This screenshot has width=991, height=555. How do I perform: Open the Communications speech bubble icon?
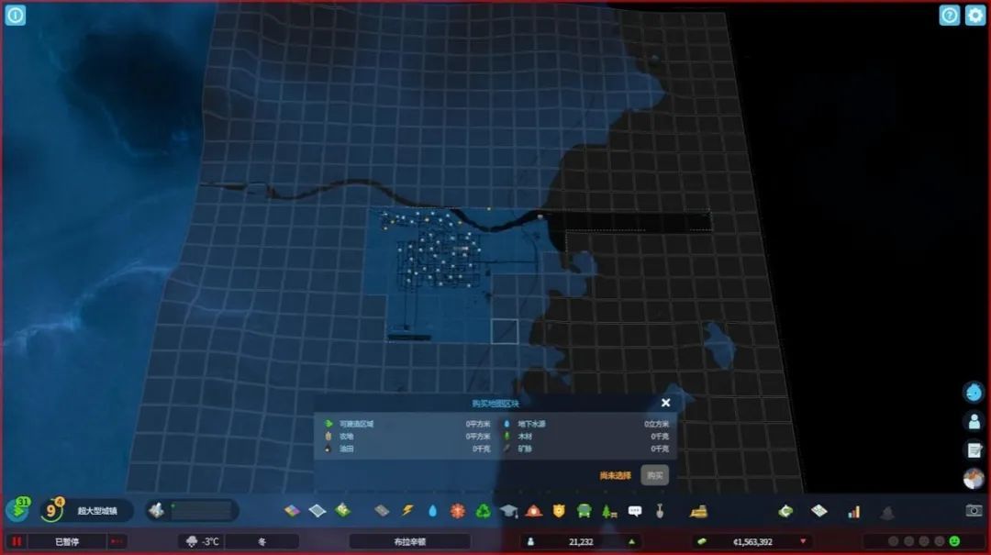click(635, 511)
